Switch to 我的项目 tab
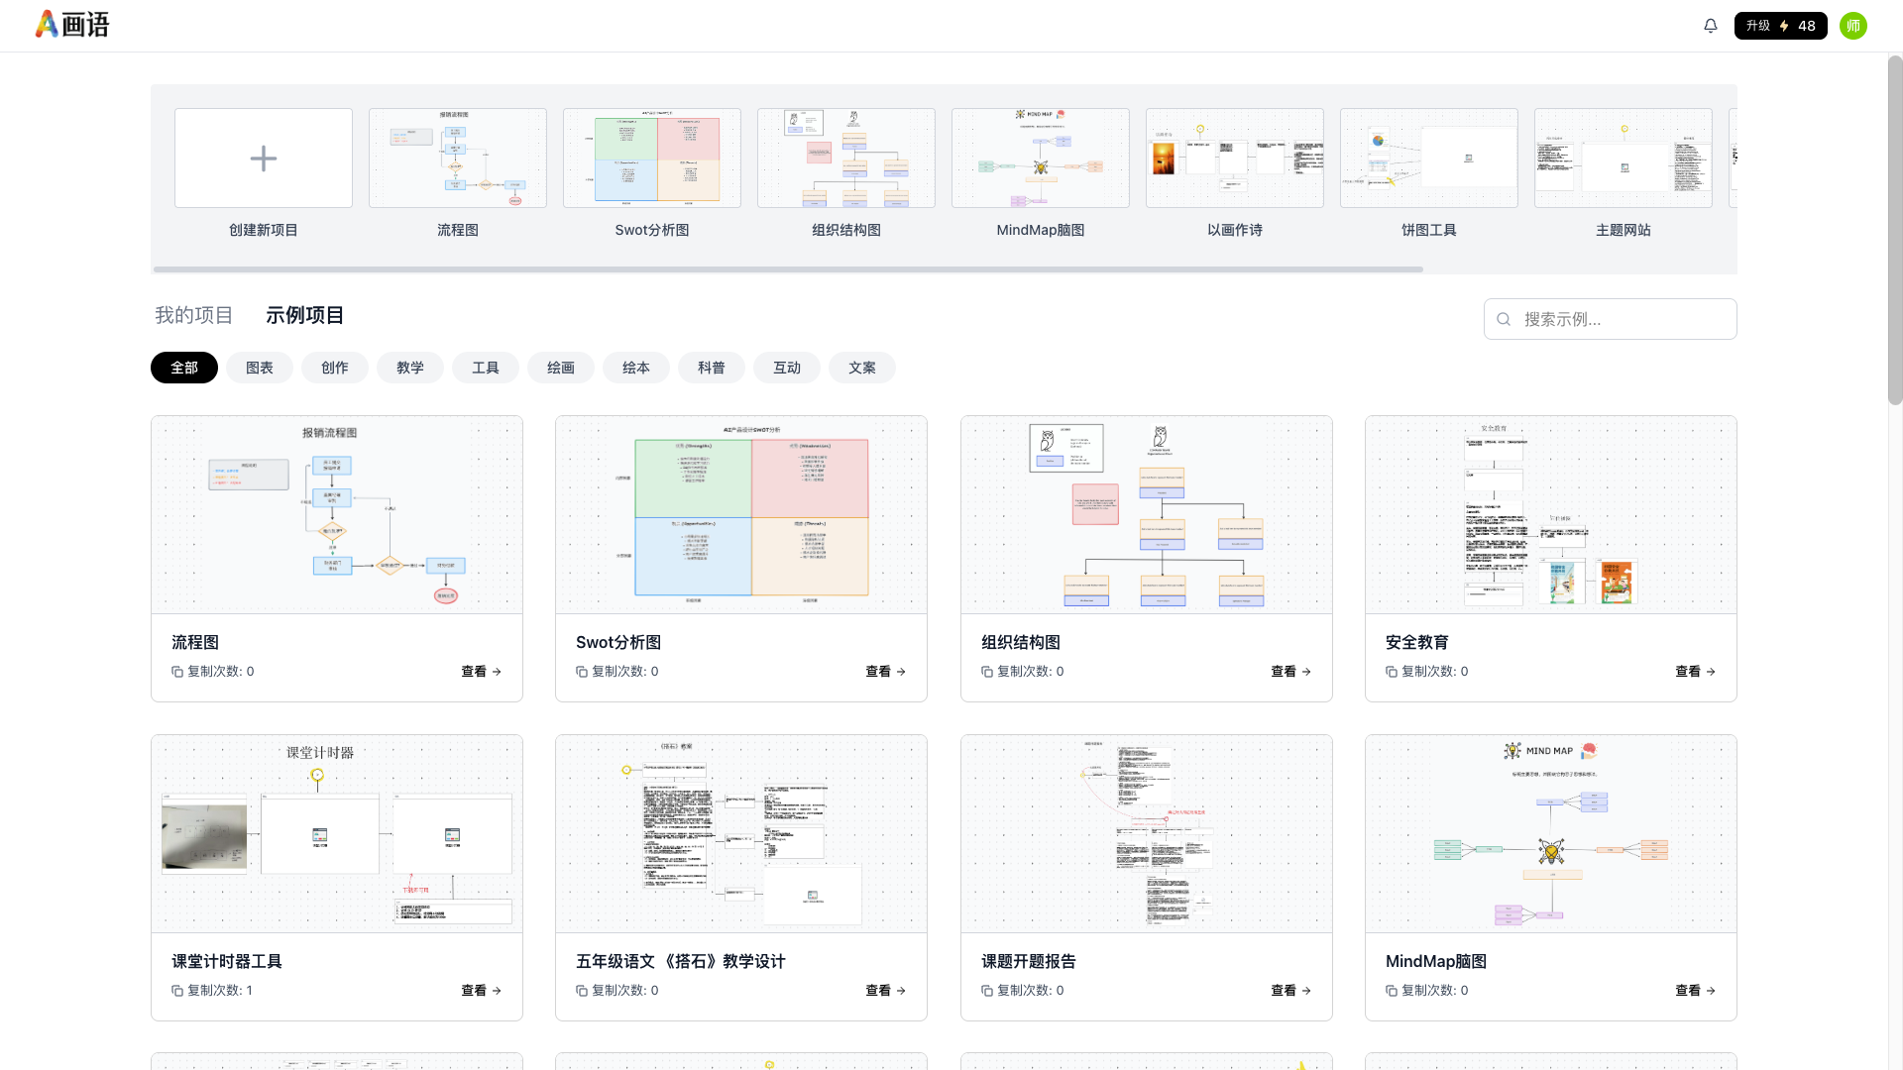1903x1070 pixels. click(193, 315)
